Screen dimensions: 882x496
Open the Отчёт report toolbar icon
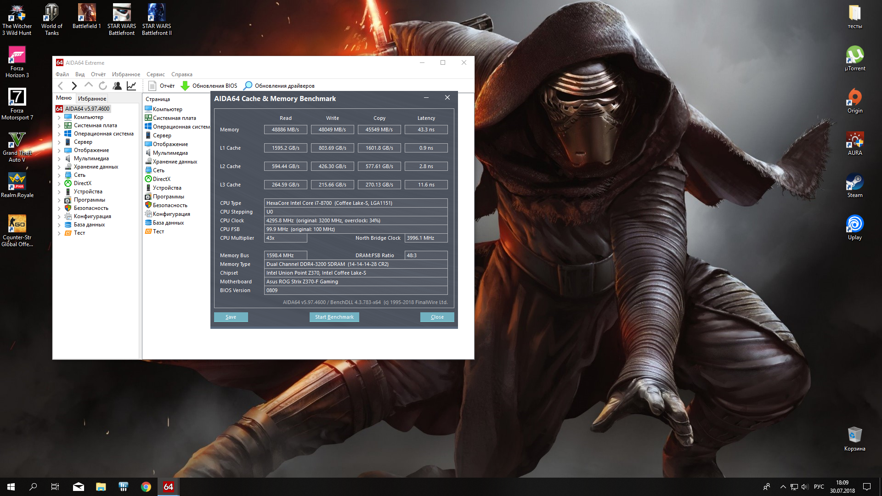153,86
